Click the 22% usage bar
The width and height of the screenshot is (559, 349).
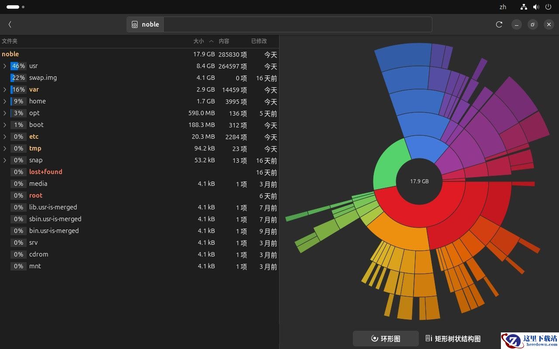point(18,78)
